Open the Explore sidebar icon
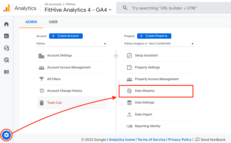 pos(6,48)
